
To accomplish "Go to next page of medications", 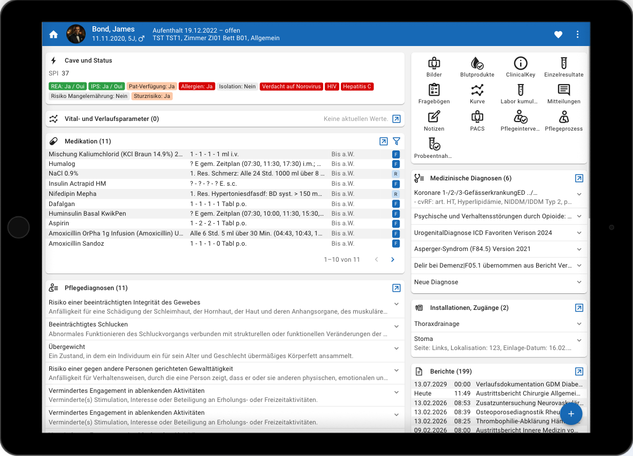I will point(393,260).
